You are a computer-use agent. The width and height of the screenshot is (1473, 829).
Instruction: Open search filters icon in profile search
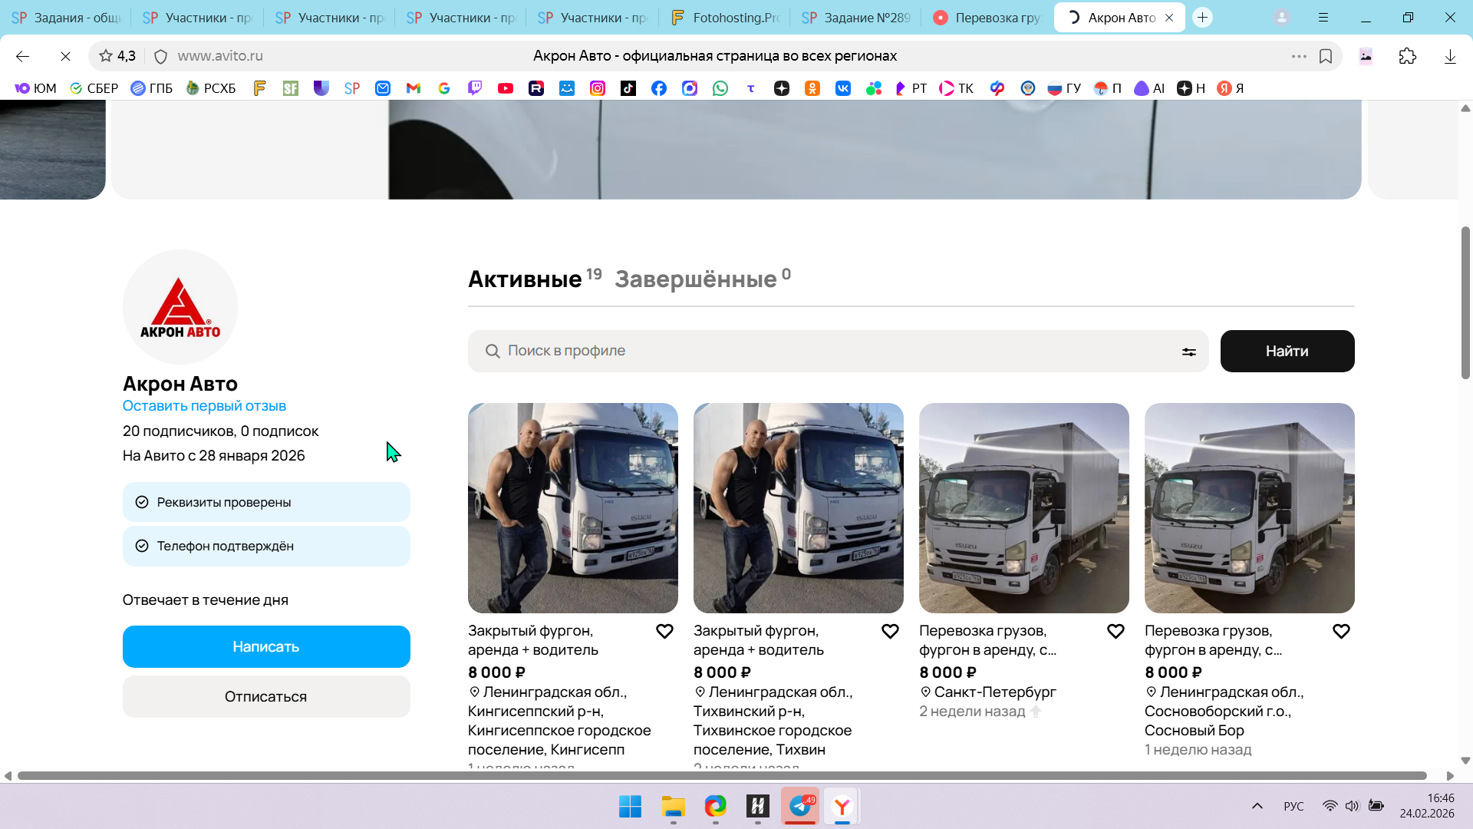1188,352
